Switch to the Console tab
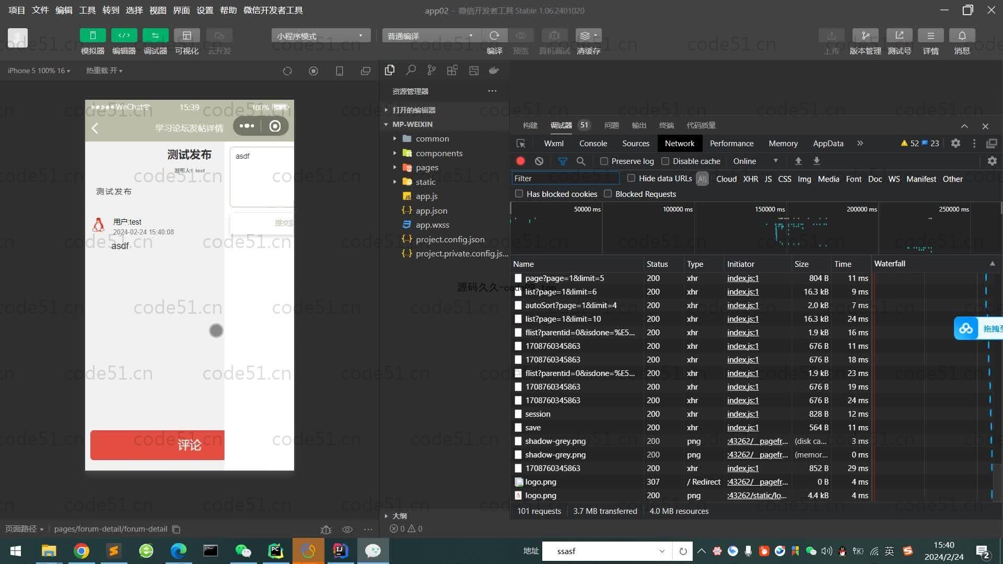Viewport: 1003px width, 564px height. coord(593,144)
